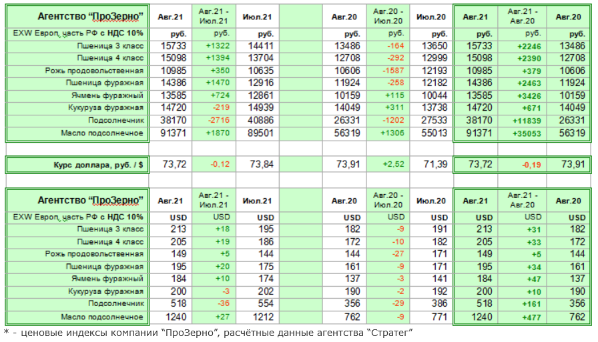Click the 386 USD cell

[x=440, y=304]
